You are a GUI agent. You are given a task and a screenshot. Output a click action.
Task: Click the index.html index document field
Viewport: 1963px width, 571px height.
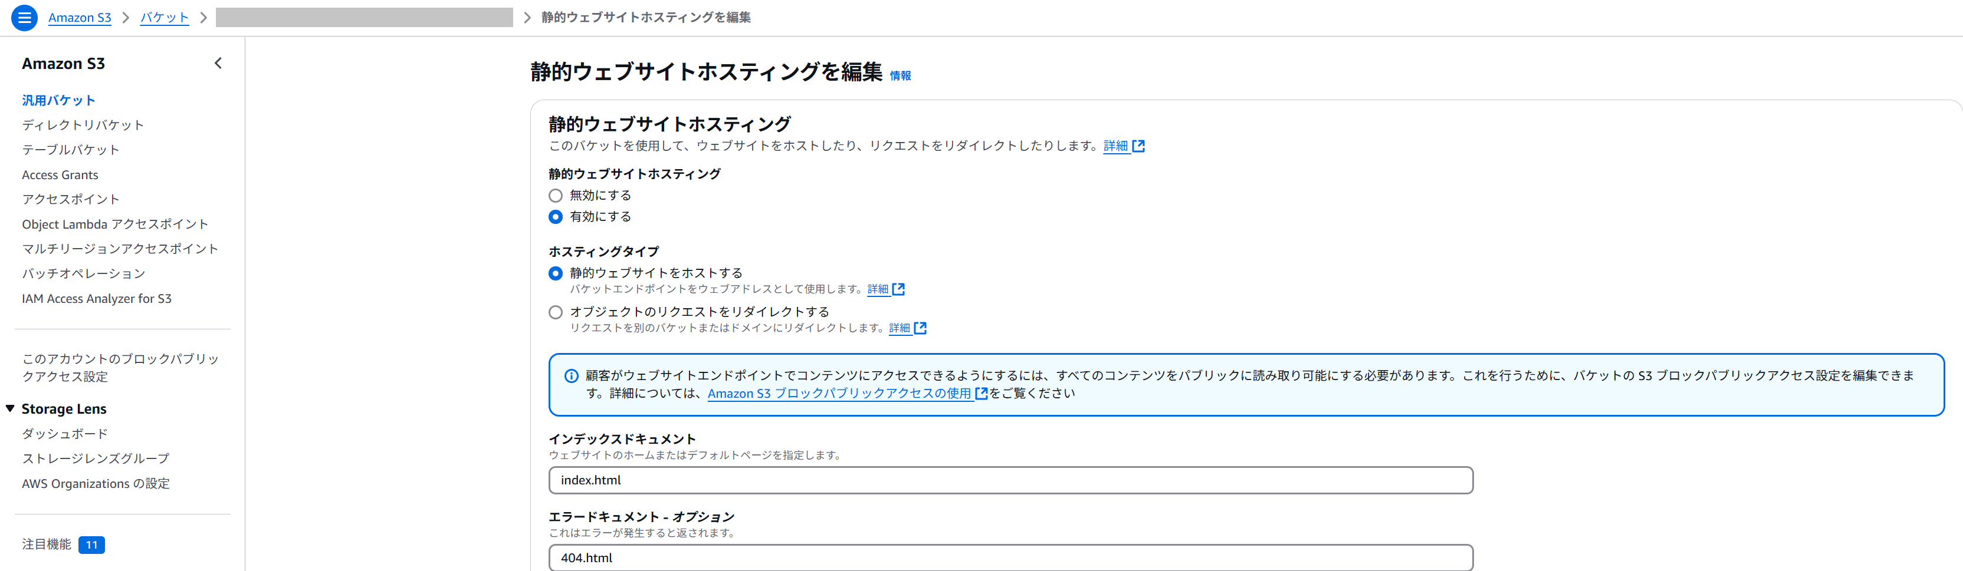click(x=1010, y=480)
